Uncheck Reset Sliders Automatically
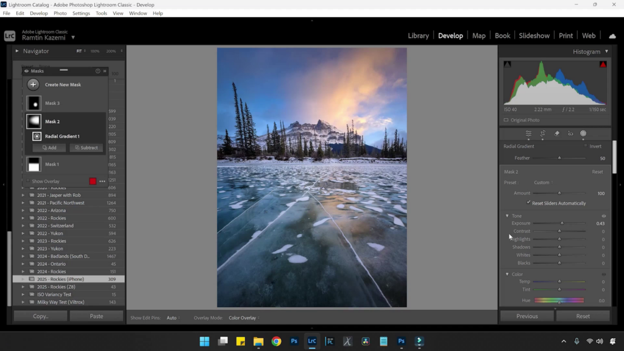This screenshot has width=624, height=351. (x=528, y=203)
